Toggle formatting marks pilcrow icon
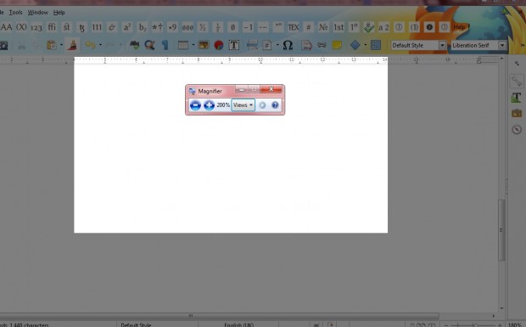This screenshot has width=526, height=327. 165,45
